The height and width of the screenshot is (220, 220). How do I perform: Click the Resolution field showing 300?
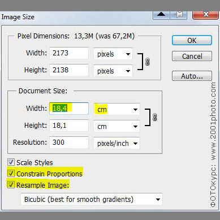coord(69,143)
